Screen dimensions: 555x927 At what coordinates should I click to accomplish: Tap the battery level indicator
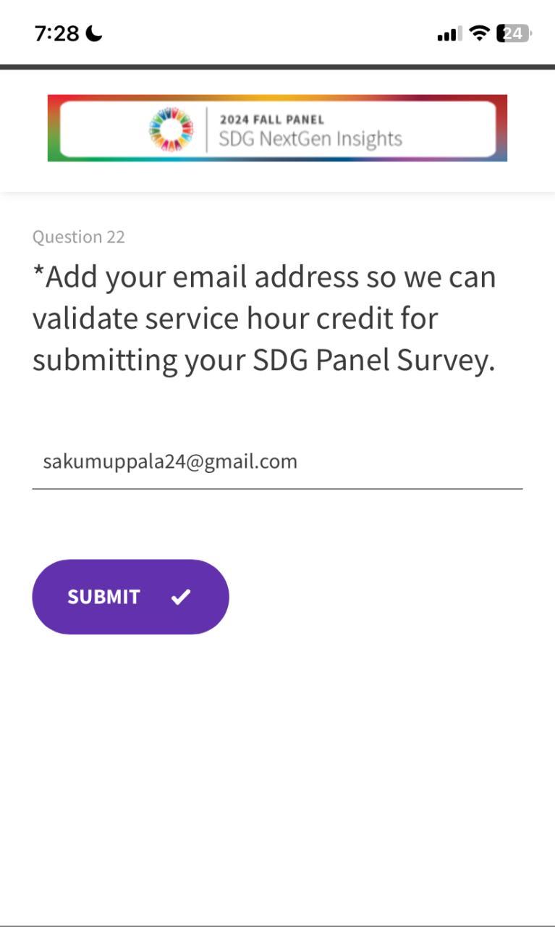513,33
